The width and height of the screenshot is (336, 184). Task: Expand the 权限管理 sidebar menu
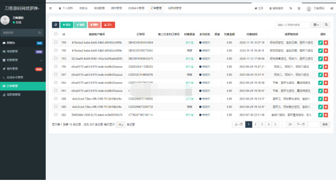pyautogui.click(x=23, y=60)
